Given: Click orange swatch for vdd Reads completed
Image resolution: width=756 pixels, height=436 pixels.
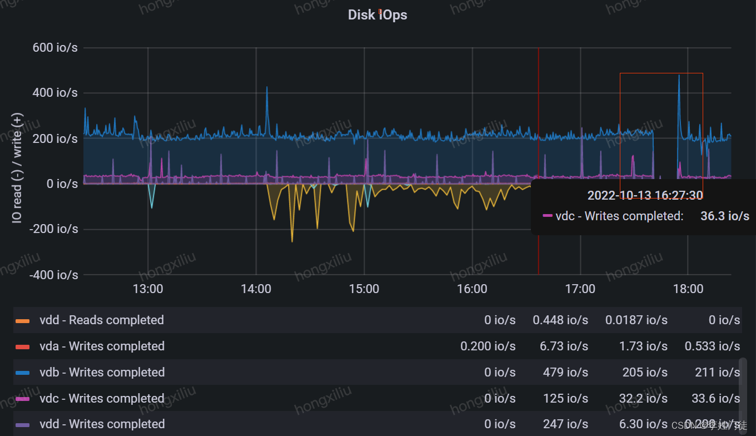Looking at the screenshot, I should 23,321.
